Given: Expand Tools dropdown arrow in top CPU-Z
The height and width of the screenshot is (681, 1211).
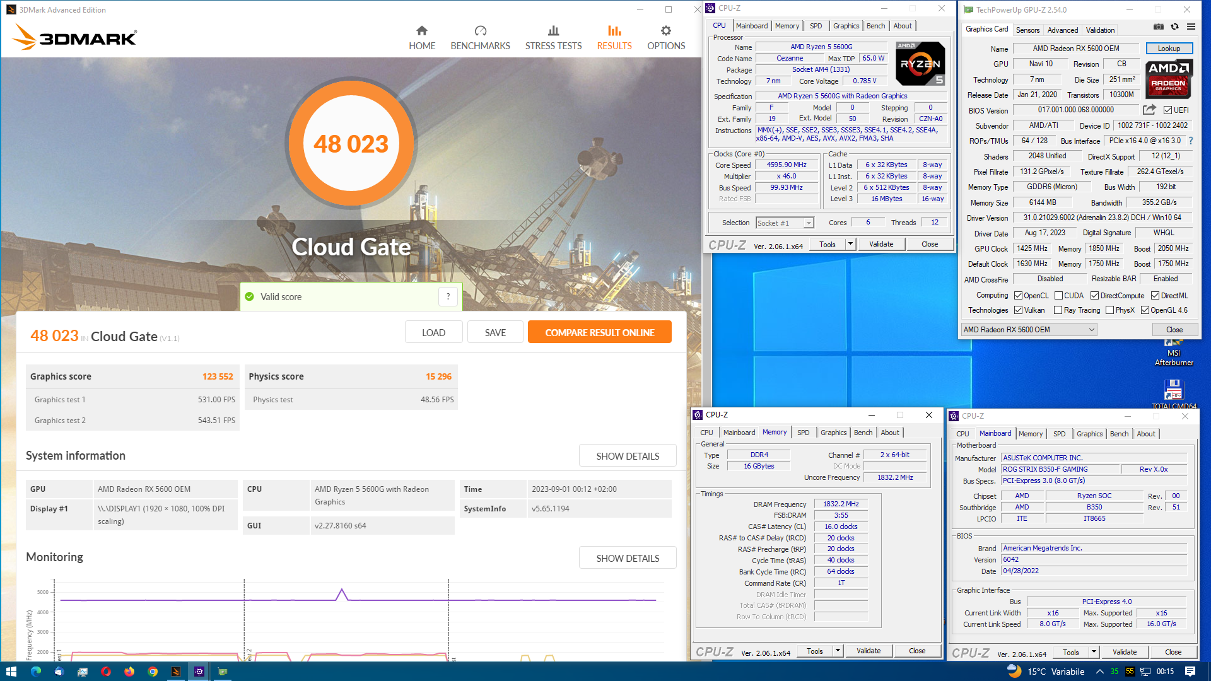Looking at the screenshot, I should tap(850, 244).
